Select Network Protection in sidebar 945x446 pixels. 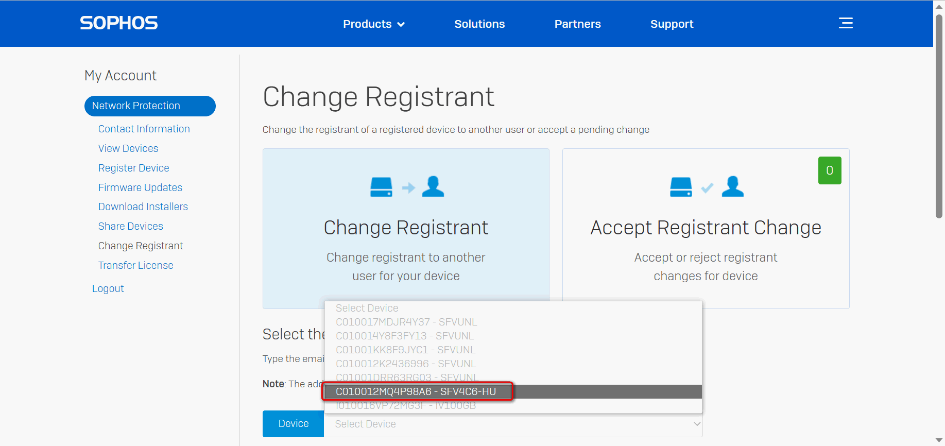click(x=150, y=106)
